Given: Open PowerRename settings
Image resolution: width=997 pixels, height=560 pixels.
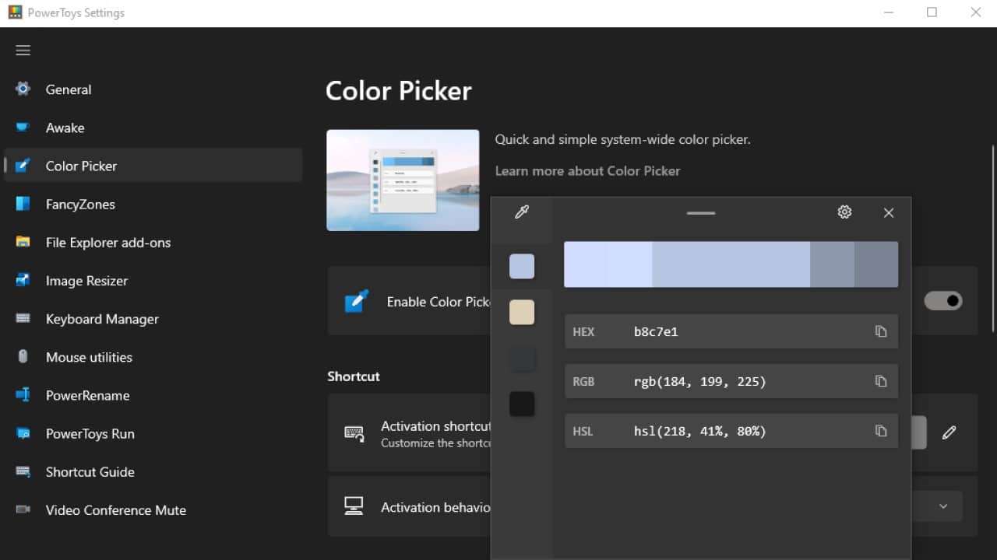Looking at the screenshot, I should 153,395.
